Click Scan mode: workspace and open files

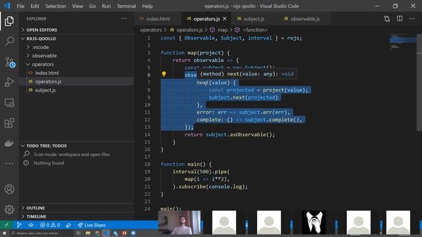[x=72, y=154]
